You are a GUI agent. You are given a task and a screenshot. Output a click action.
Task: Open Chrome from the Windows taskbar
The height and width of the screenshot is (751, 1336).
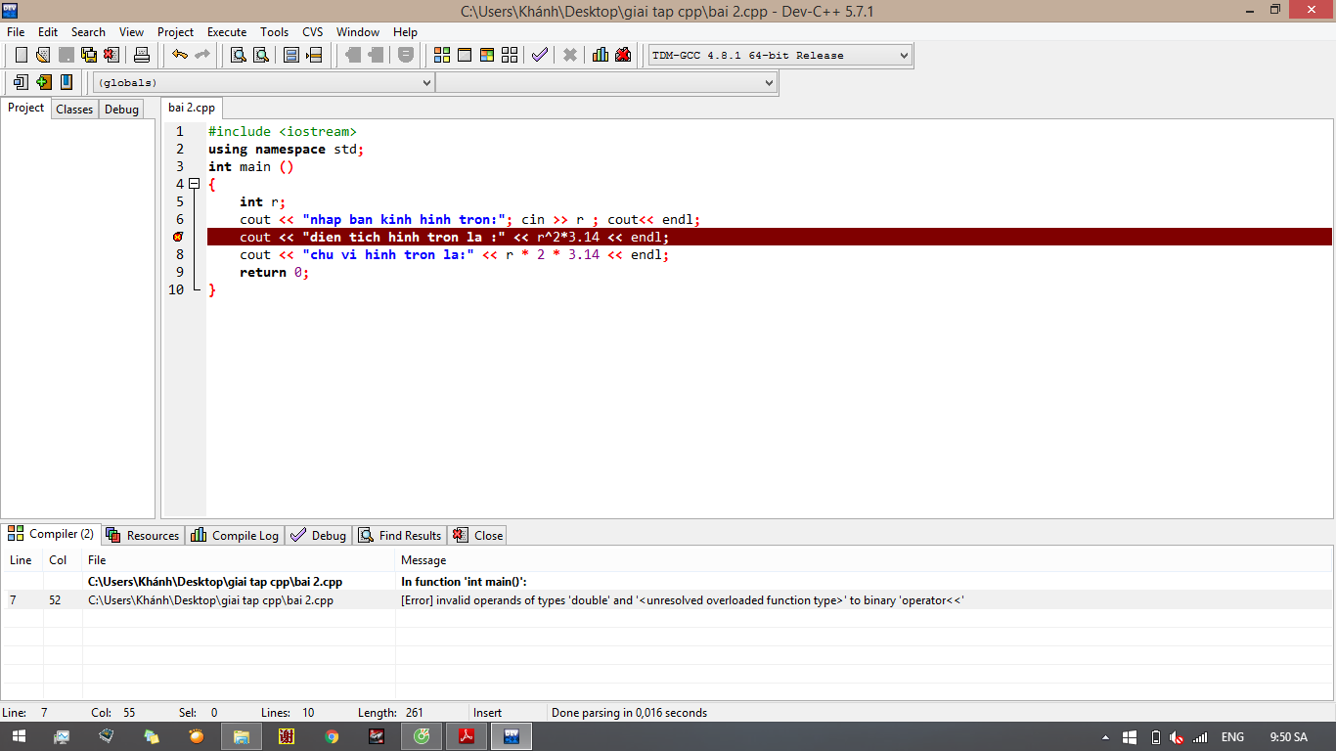(x=332, y=736)
